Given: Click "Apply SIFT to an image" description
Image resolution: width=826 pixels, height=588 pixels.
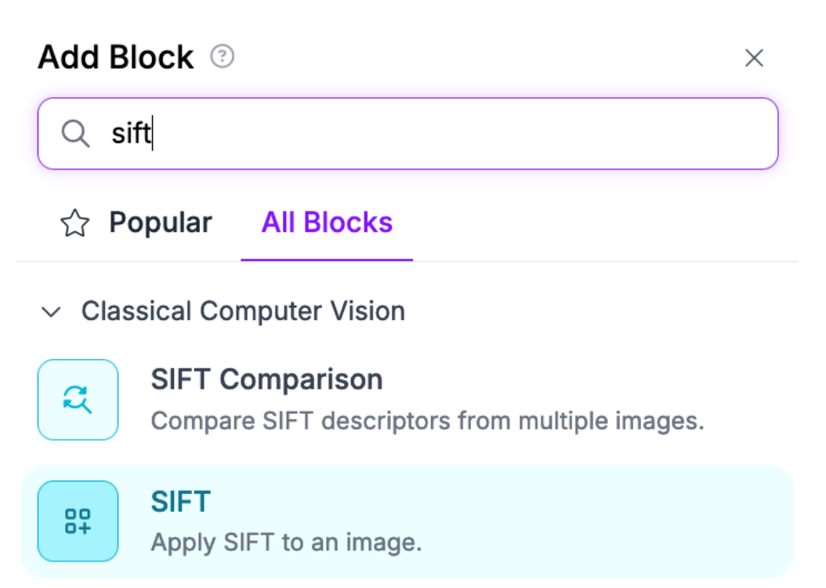Looking at the screenshot, I should pos(286,543).
